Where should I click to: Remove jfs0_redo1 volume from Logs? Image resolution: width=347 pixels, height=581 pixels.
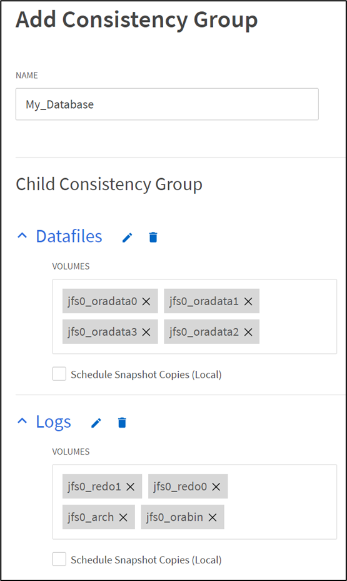click(x=130, y=487)
